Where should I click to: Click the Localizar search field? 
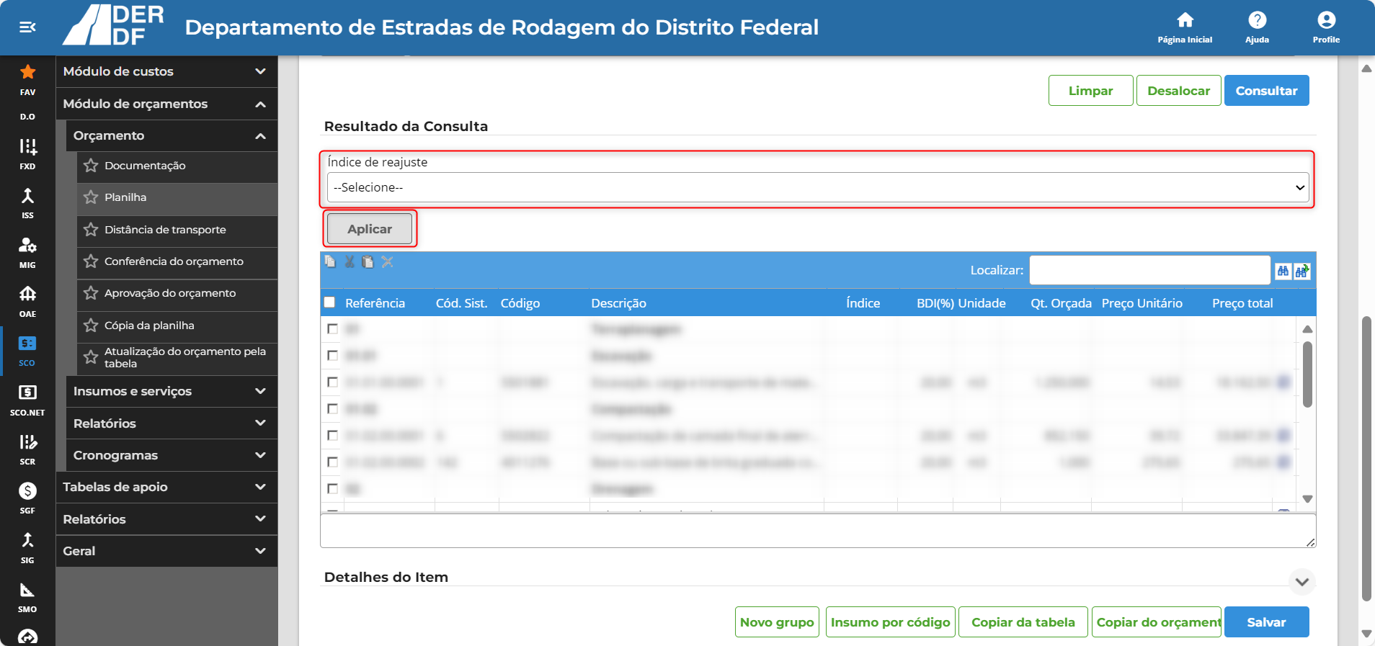1149,270
